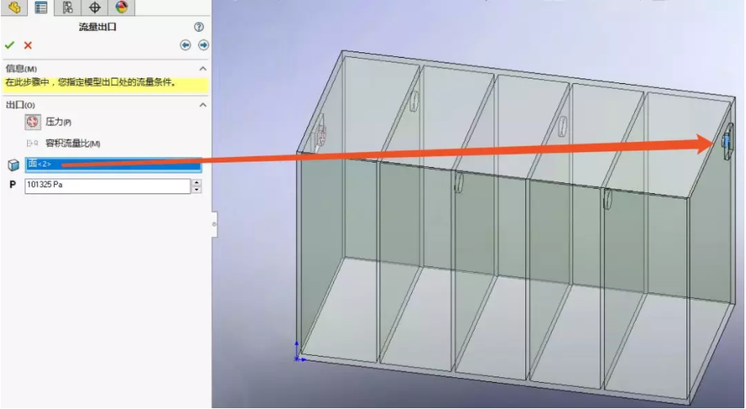746x409 pixels.
Task: Go to the next wizard step arrow
Action: tap(203, 45)
